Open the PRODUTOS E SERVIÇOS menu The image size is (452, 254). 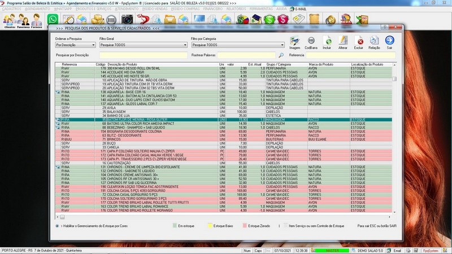point(93,9)
